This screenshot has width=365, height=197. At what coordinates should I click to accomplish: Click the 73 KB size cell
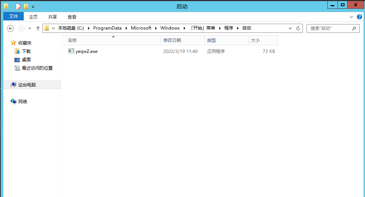coord(269,51)
